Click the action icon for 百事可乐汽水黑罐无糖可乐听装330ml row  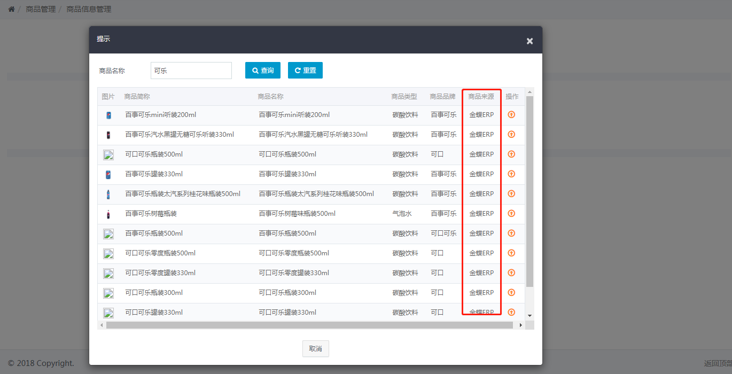click(x=511, y=134)
